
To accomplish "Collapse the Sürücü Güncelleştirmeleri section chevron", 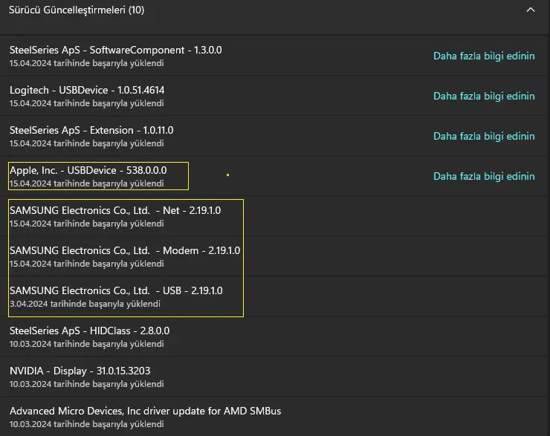I will (531, 10).
